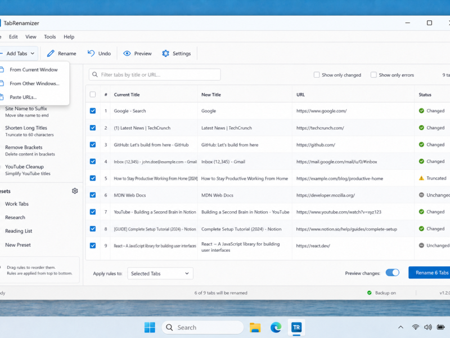Click the Filter tabs by title input
450x338 pixels.
[155, 75]
